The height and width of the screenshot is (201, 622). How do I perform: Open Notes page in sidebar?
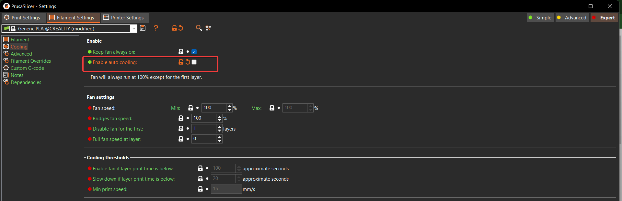coord(17,75)
